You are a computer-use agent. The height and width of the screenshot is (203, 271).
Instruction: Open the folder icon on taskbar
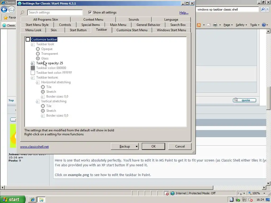41,200
